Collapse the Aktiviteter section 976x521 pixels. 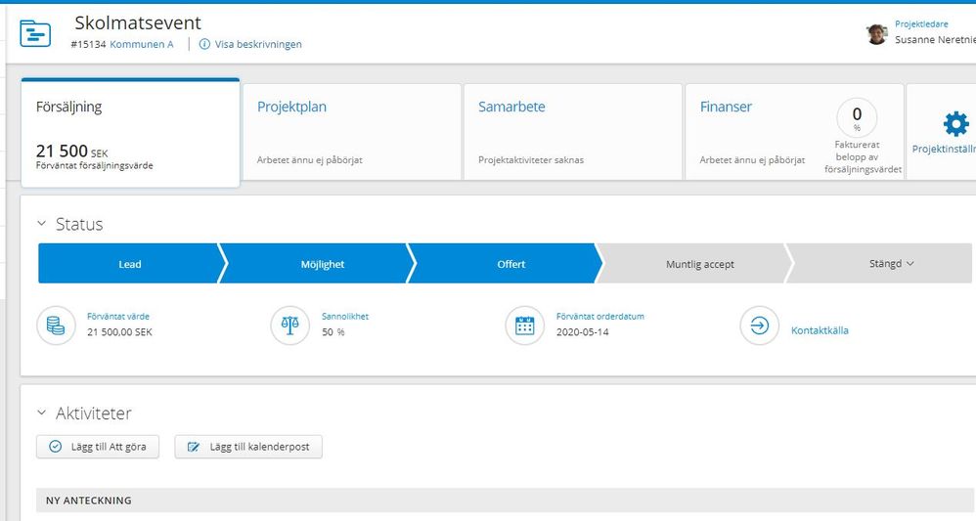point(42,413)
